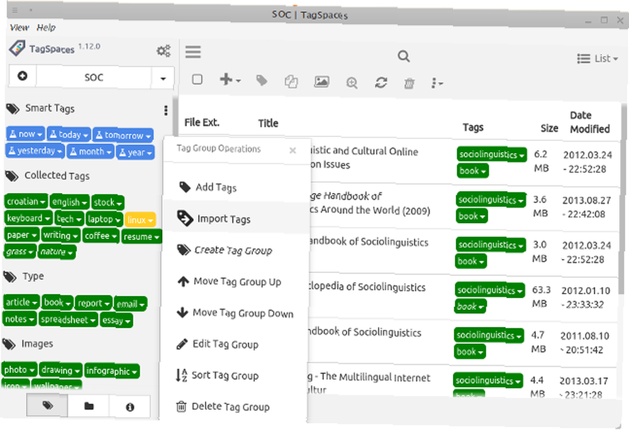Expand the SOC location dropdown arrow
This screenshot has height=430, width=629.
163,78
